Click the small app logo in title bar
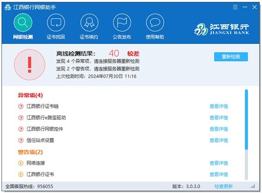The height and width of the screenshot is (193, 262). click(x=7, y=7)
